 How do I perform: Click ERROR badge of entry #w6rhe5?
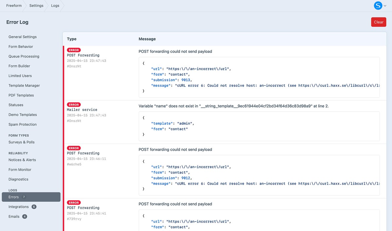[74, 148]
